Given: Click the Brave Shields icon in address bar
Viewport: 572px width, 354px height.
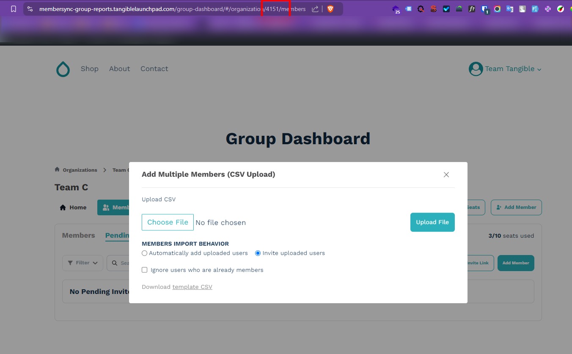Looking at the screenshot, I should [330, 8].
